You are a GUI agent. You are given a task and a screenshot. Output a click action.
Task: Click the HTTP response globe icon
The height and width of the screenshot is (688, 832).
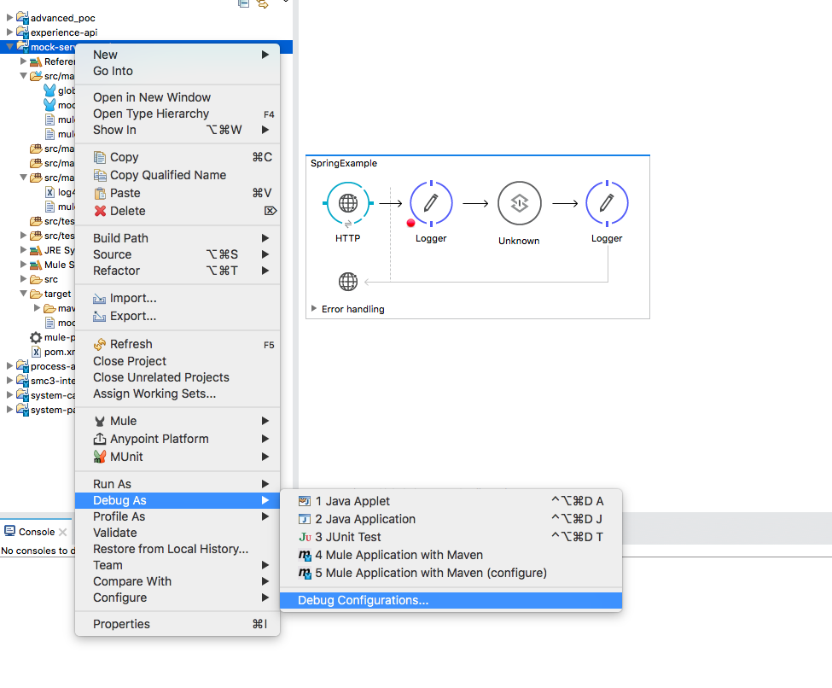point(348,282)
